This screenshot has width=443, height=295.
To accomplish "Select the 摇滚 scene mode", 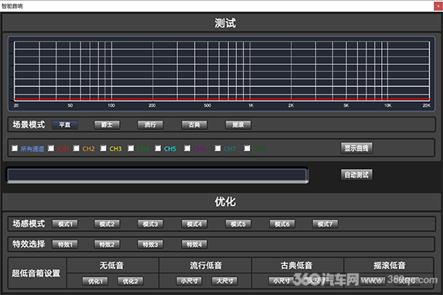I will click(x=238, y=125).
